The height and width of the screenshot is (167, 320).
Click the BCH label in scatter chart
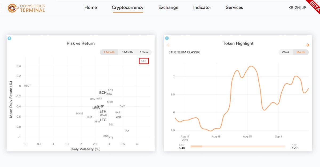[103, 93]
